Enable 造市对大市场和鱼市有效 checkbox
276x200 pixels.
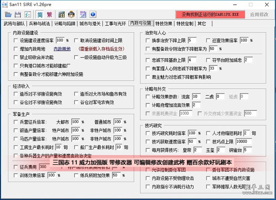[x=76, y=94]
